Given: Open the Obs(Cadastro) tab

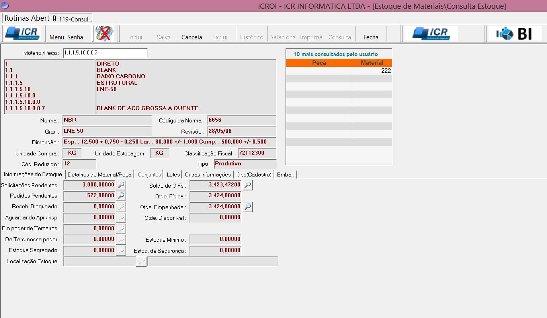Looking at the screenshot, I should point(254,175).
